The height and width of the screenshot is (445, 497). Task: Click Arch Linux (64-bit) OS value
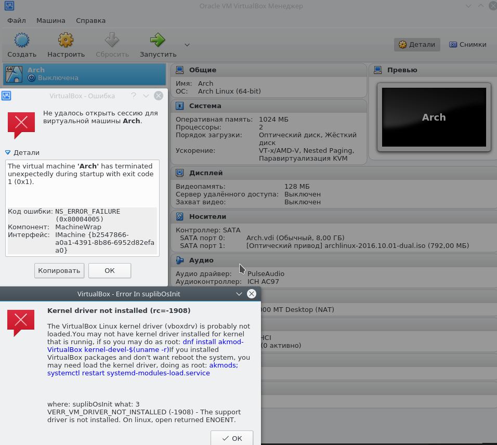coord(229,91)
